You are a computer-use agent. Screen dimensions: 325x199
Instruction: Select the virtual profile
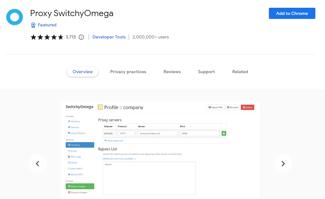[73, 162]
